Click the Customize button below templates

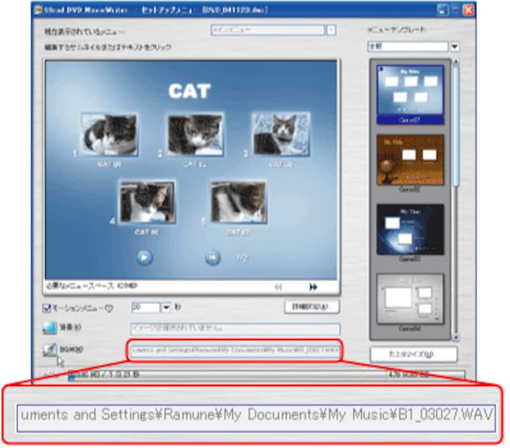pyautogui.click(x=413, y=354)
